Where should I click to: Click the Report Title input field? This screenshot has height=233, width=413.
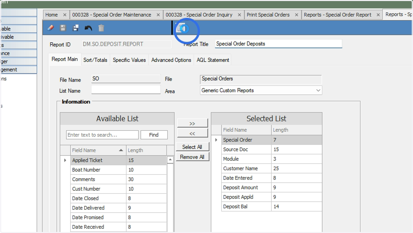click(278, 44)
